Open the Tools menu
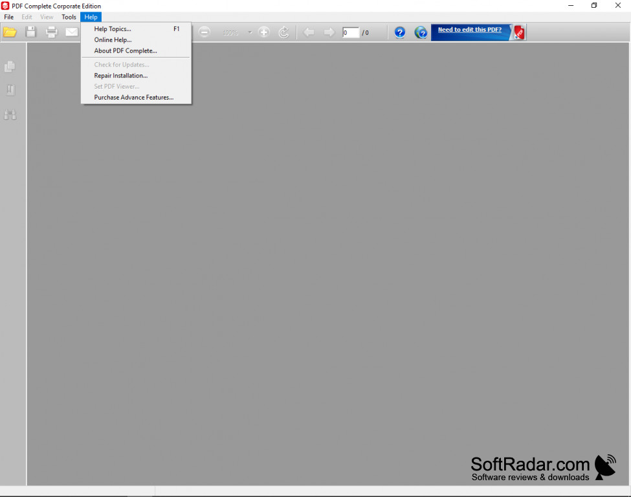Screen dimensions: 631x497 69,17
